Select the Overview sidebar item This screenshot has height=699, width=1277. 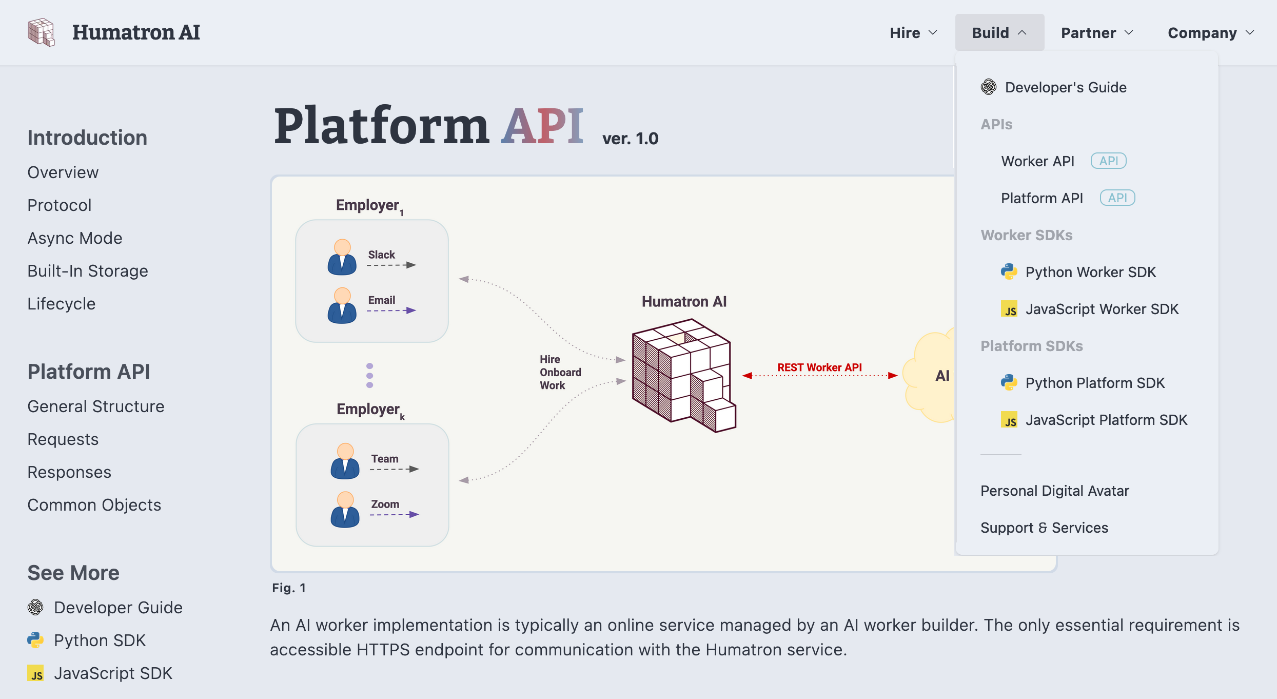coord(63,171)
